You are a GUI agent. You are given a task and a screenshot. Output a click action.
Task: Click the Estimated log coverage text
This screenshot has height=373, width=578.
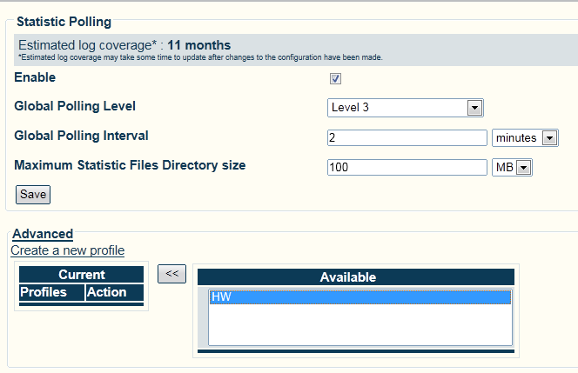pos(124,45)
